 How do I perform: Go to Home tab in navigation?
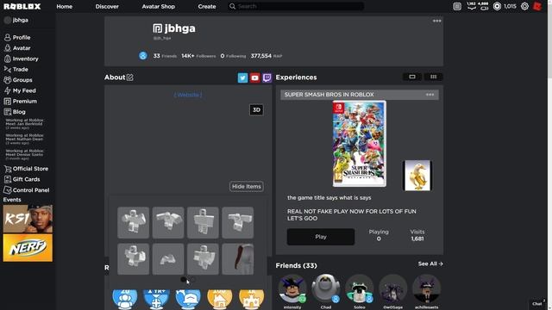click(65, 6)
